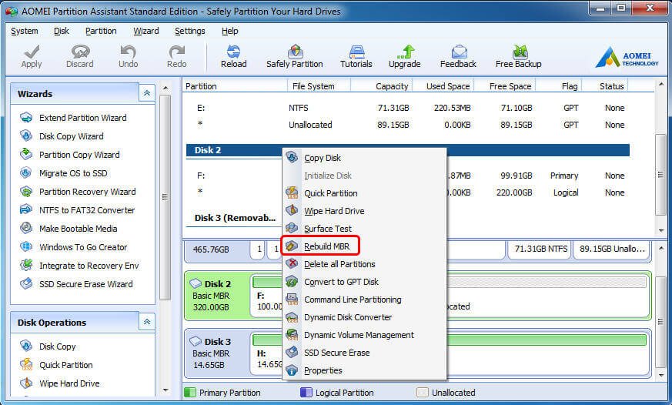The image size is (672, 405).
Task: Sort by the Capacity column header
Action: coord(382,86)
